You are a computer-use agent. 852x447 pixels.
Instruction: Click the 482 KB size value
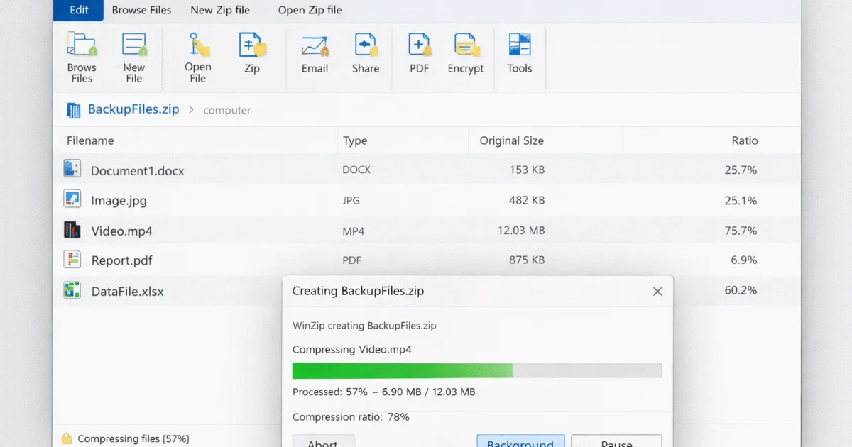point(527,201)
